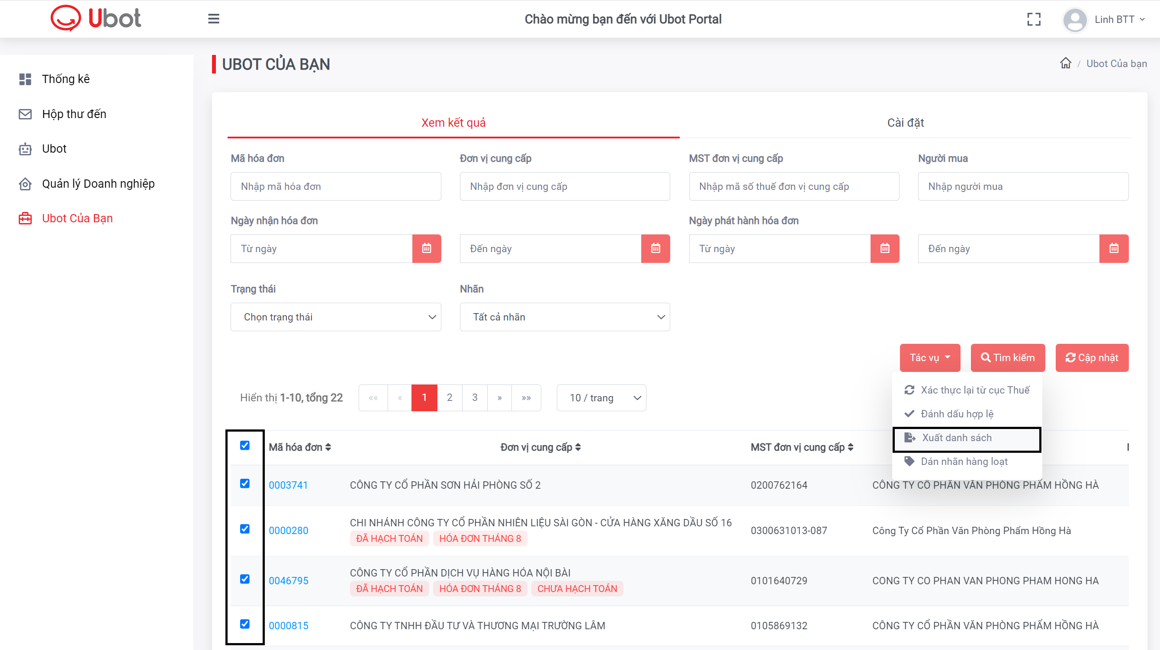The height and width of the screenshot is (650, 1160).
Task: Open invoice 0000280 link
Action: (x=289, y=531)
